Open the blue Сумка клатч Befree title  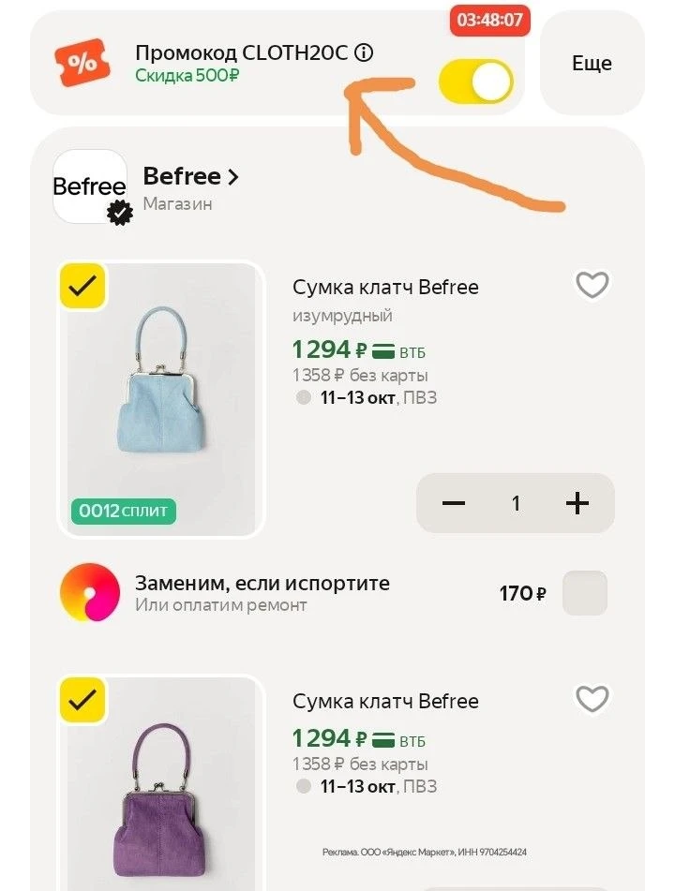coord(385,287)
